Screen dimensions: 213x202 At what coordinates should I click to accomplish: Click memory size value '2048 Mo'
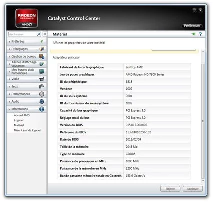132,147
